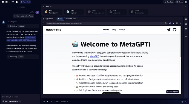Click the rocket deploy icon
The width and height of the screenshot is (189, 104).
[x=170, y=23]
